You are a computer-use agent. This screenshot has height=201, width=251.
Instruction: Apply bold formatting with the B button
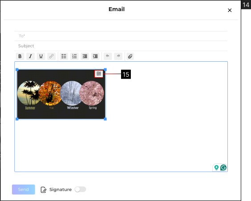tap(20, 56)
